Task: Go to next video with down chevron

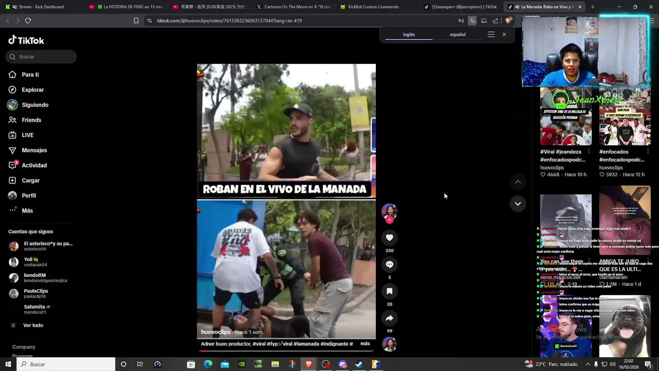Action: tap(518, 204)
